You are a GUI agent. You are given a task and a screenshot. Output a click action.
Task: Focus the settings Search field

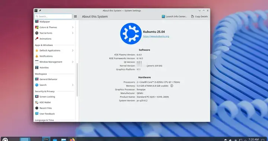coord(53,17)
